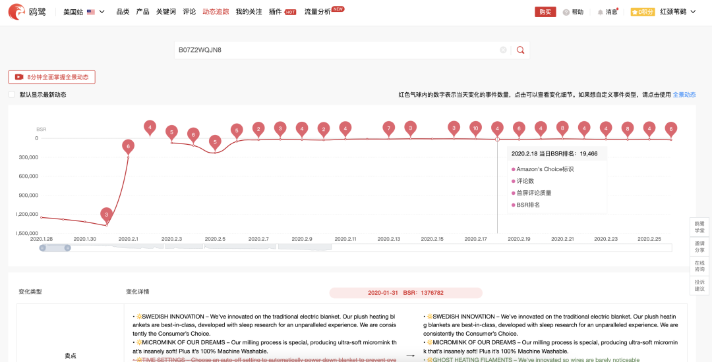The image size is (712, 362).
Task: Click the 2020.1.28 axis date label
Action: [x=42, y=239]
